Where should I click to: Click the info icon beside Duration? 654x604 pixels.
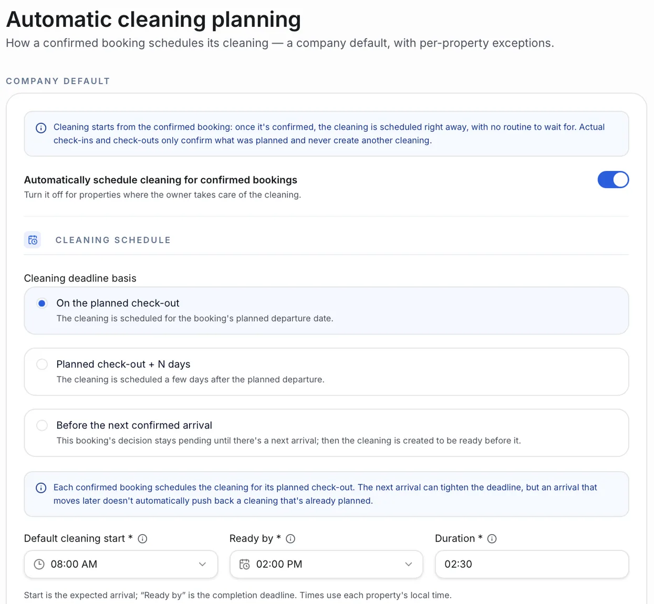point(492,539)
